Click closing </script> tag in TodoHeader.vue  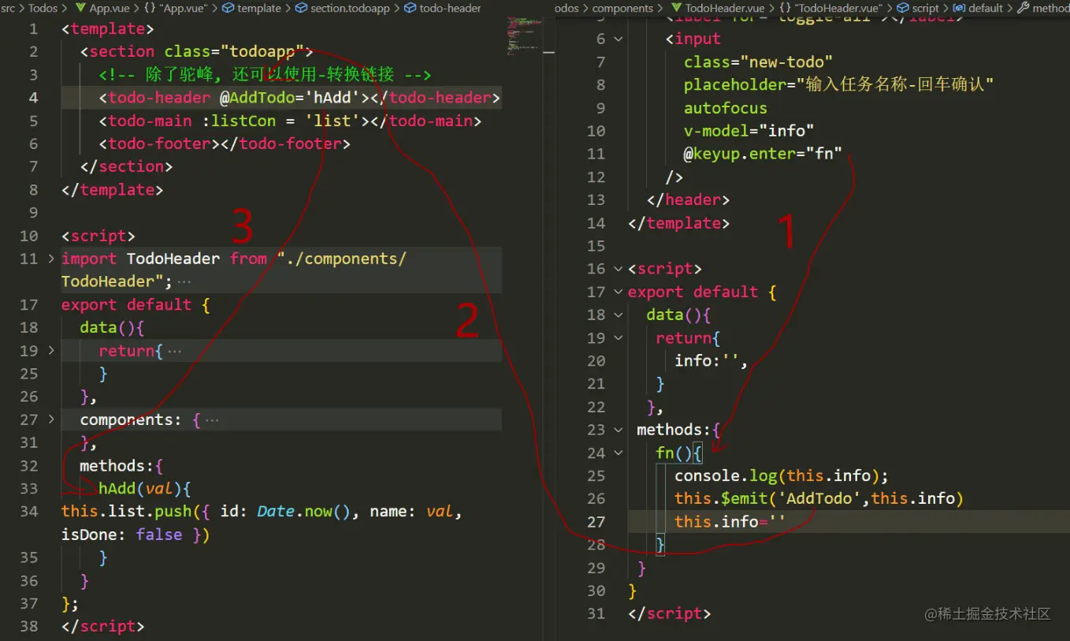coord(669,614)
